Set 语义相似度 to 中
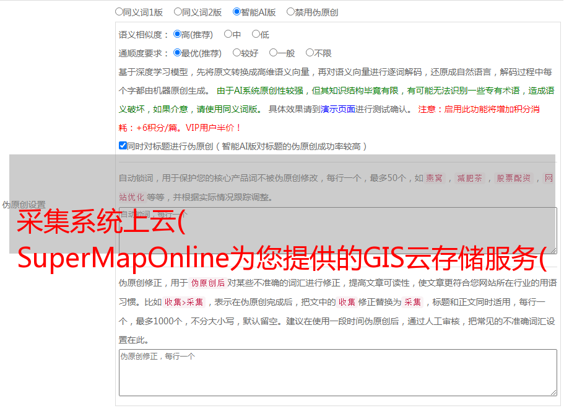564x408 pixels. tap(228, 34)
